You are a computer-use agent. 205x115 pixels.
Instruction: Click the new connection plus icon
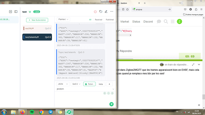click(10, 12)
